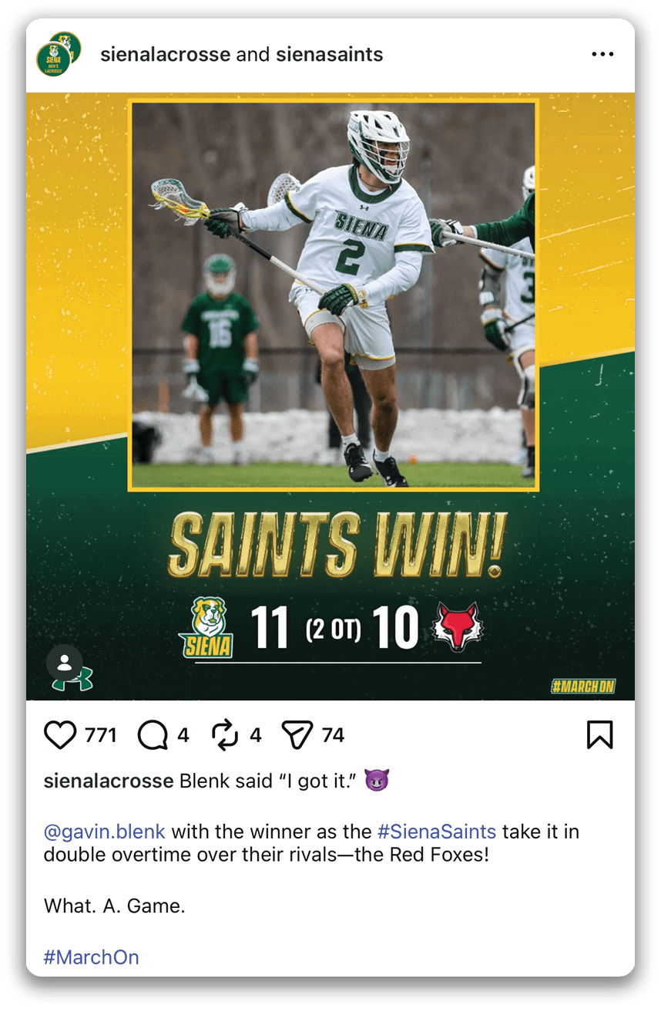
Task: Like the post with the heart icon
Action: point(60,735)
